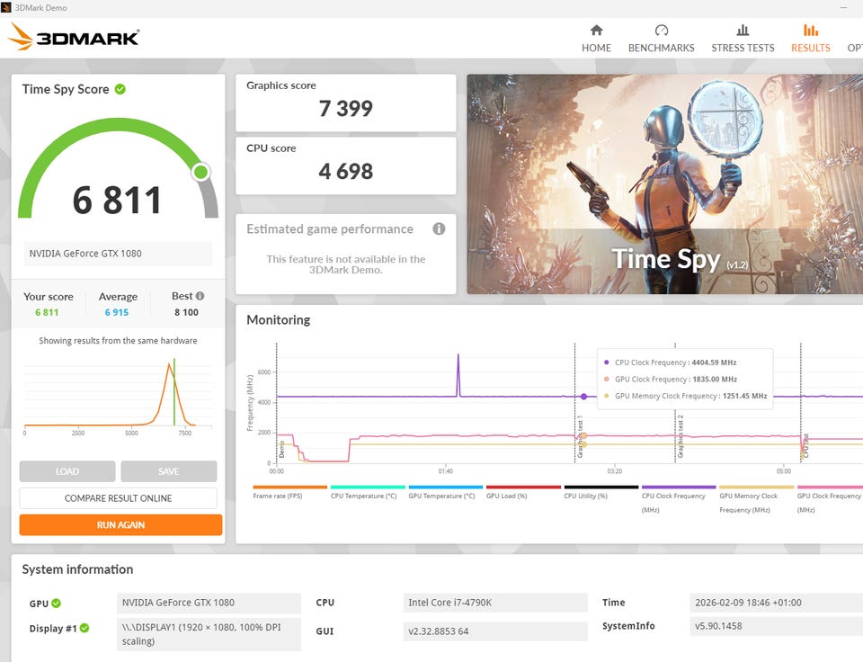Image resolution: width=863 pixels, height=662 pixels.
Task: Click the Results bar chart icon
Action: [x=810, y=31]
